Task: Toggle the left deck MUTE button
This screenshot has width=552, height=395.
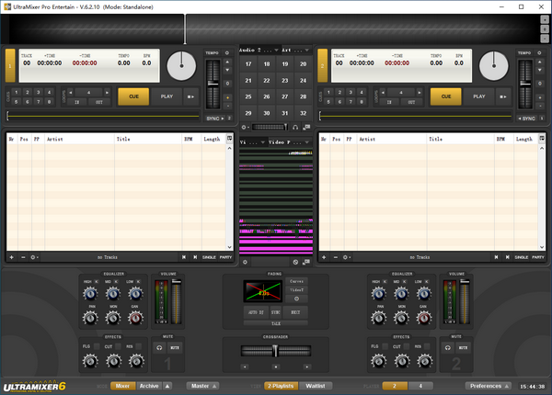Action: click(175, 347)
